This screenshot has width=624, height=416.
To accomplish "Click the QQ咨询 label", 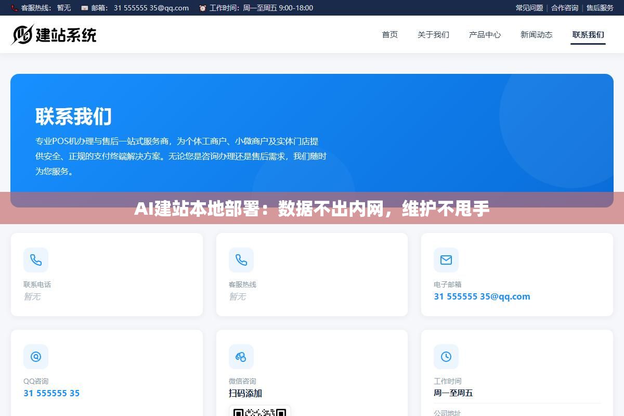I will tap(36, 381).
